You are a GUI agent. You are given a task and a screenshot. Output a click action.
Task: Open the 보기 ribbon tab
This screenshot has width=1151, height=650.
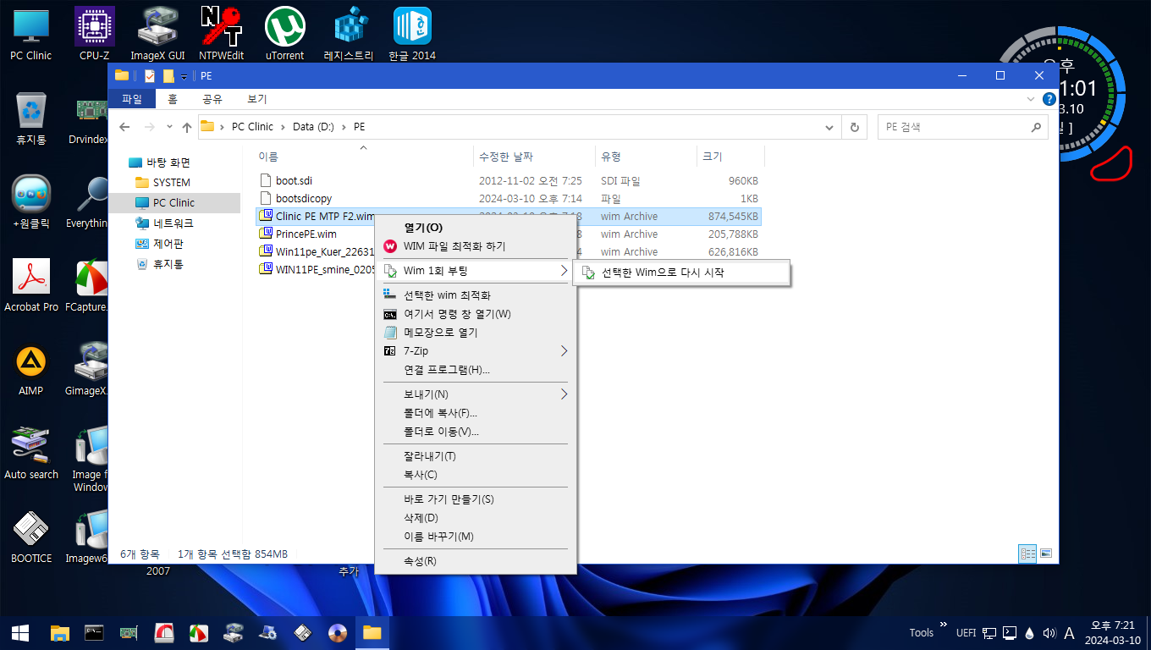pyautogui.click(x=256, y=99)
